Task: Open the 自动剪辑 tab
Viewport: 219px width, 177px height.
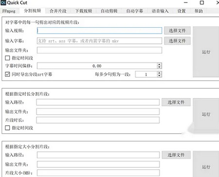Action: click(109, 11)
